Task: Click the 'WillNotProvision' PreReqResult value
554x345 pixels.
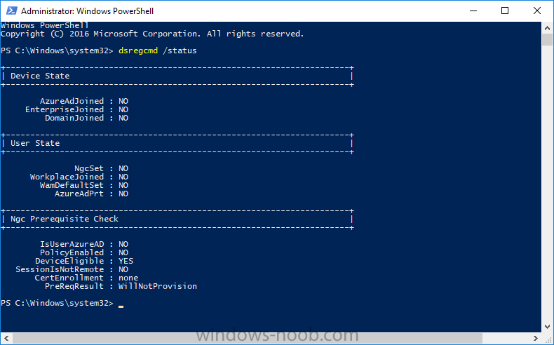Action: (158, 286)
